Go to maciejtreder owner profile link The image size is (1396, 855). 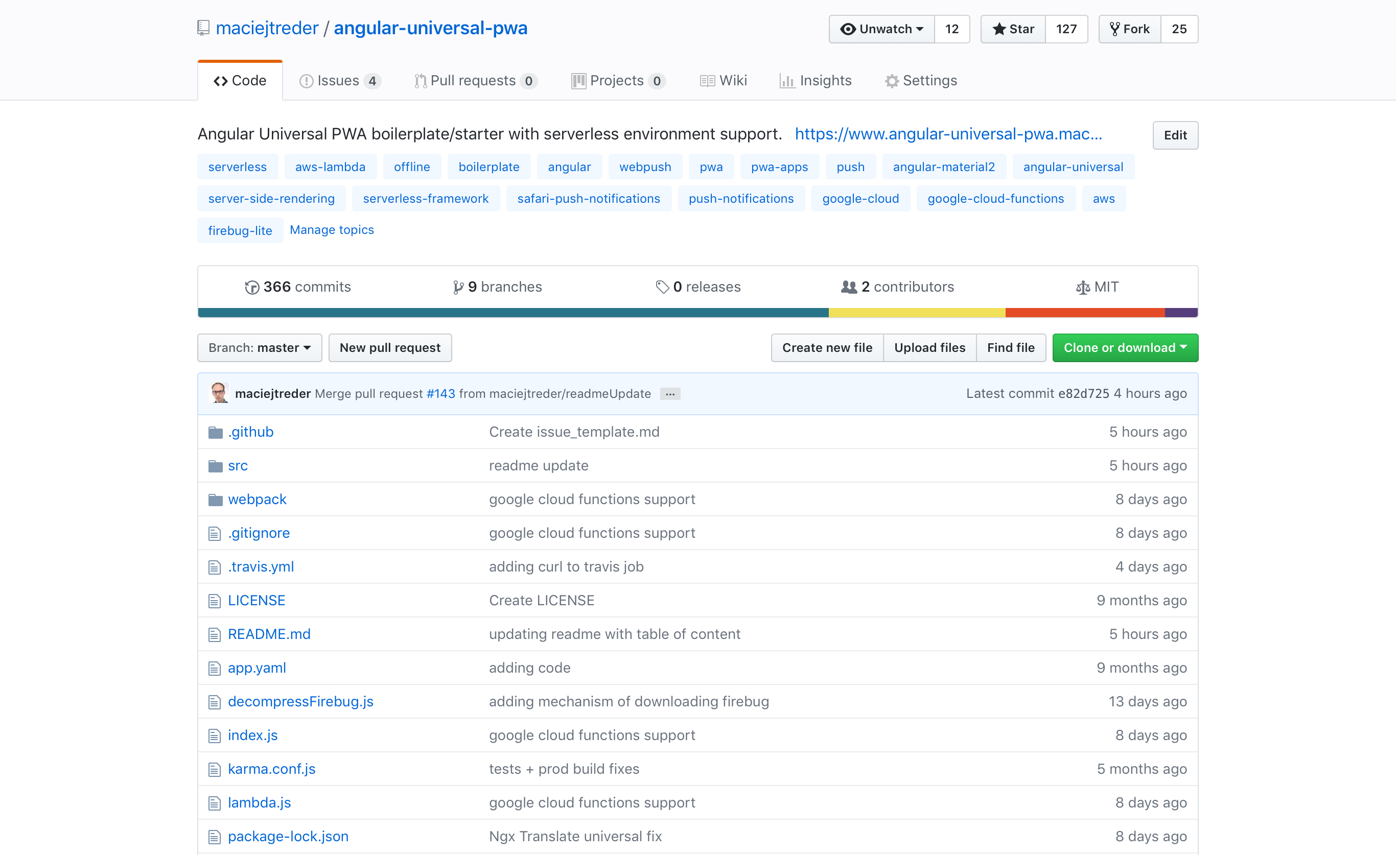(267, 28)
